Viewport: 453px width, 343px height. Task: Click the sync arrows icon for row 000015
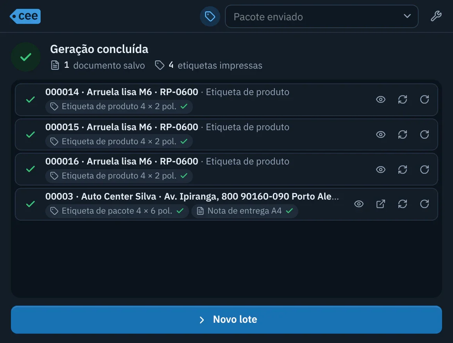(x=403, y=134)
